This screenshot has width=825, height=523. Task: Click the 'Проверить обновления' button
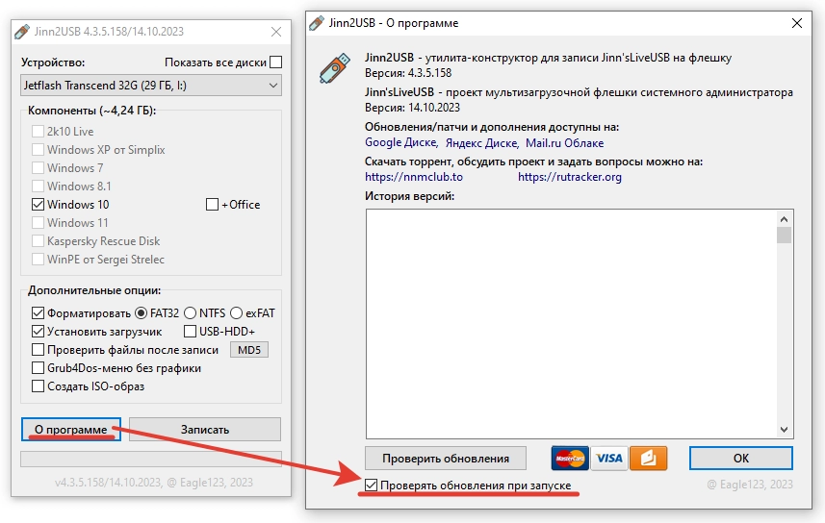[446, 459]
